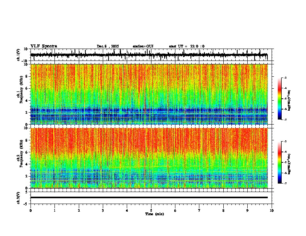Click the 6 kHz tick on ch.2 frequency axis
The height and width of the screenshot is (236, 306).
(x=27, y=152)
